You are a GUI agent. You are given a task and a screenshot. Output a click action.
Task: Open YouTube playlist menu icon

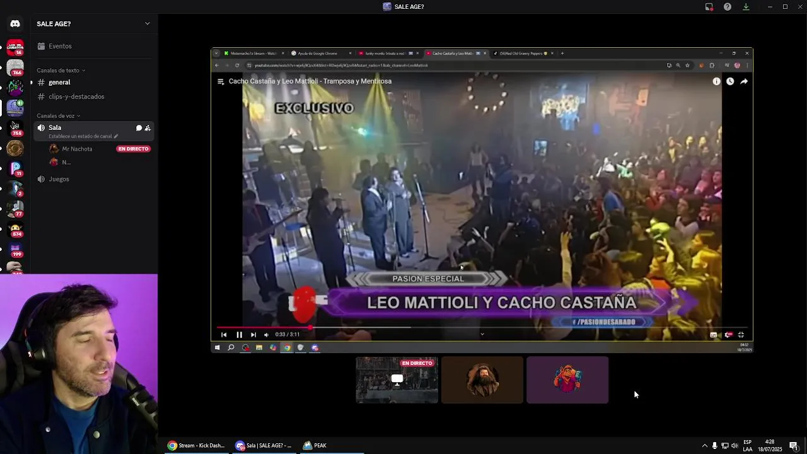coord(221,81)
